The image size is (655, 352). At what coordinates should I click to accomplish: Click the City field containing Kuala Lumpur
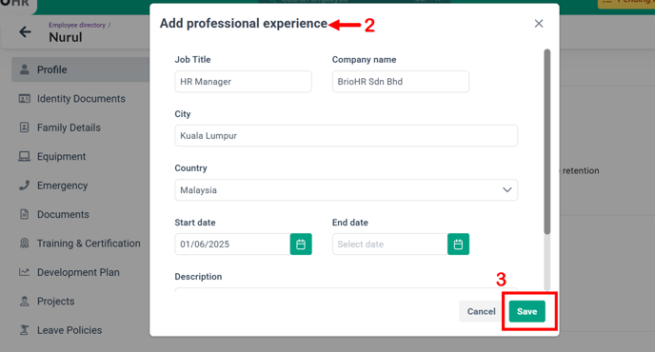347,136
